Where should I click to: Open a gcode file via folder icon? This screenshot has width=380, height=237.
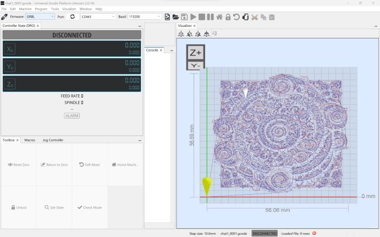tap(175, 17)
